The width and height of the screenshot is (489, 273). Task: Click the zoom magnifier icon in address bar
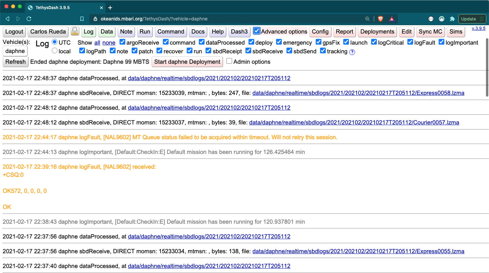[x=367, y=19]
